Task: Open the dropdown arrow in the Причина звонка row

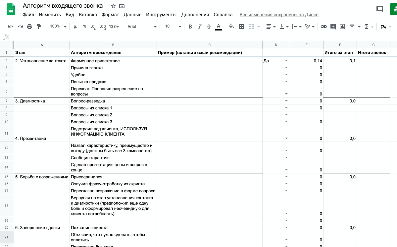Action: tap(286, 68)
